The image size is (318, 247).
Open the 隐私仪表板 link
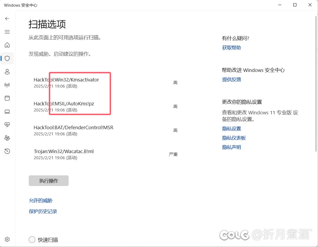pos(234,138)
